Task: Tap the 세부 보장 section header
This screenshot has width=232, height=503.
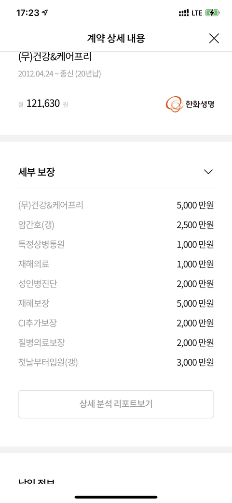Action: [x=37, y=172]
